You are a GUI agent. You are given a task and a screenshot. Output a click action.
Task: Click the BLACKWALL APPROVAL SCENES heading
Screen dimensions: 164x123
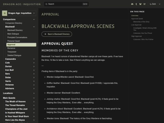(x=78, y=26)
